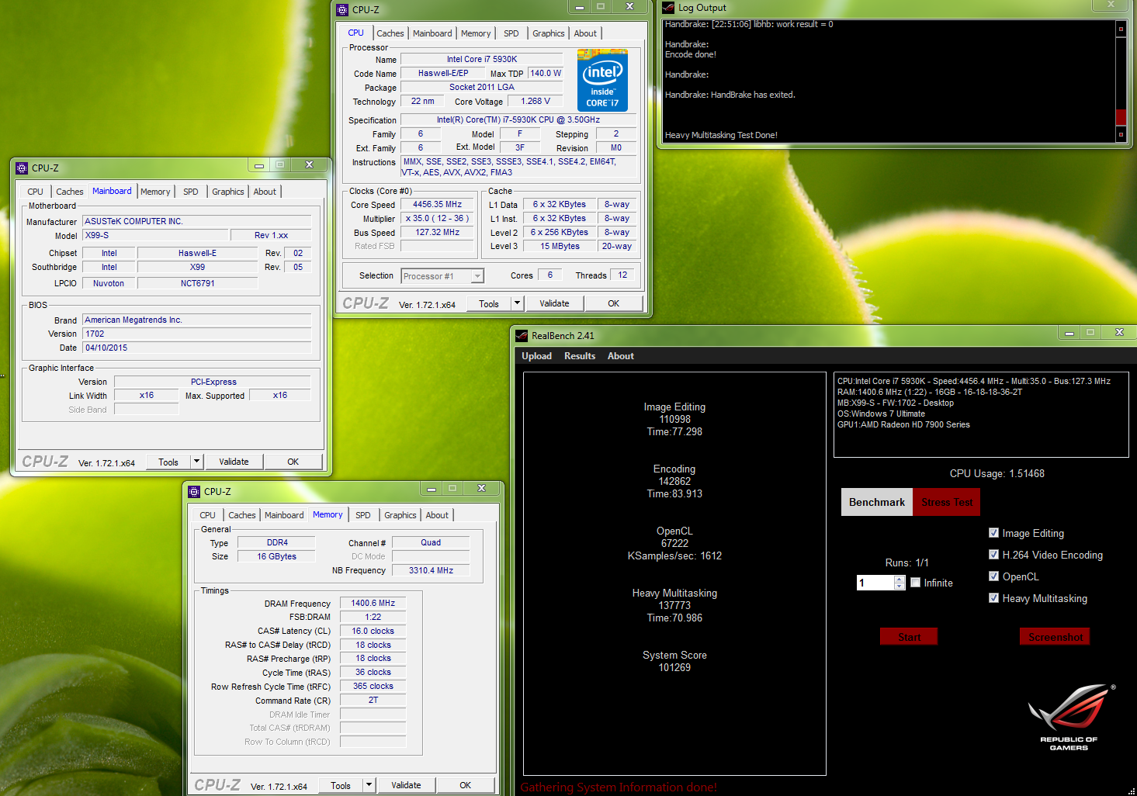
Task: Click the Core Voltage value 1.268 V
Action: [x=536, y=101]
